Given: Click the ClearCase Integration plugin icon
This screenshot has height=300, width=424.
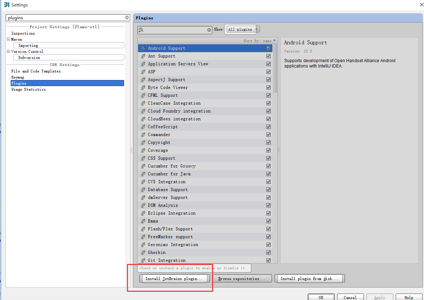Looking at the screenshot, I should (x=143, y=103).
